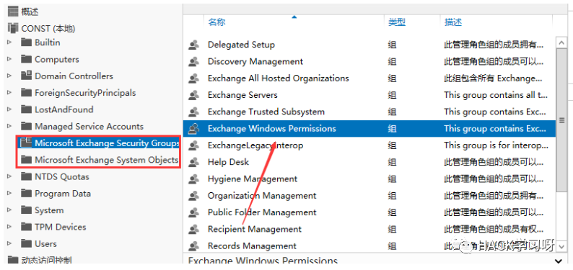Click the CONST (本地) server icon
The width and height of the screenshot is (573, 270).
(13, 28)
